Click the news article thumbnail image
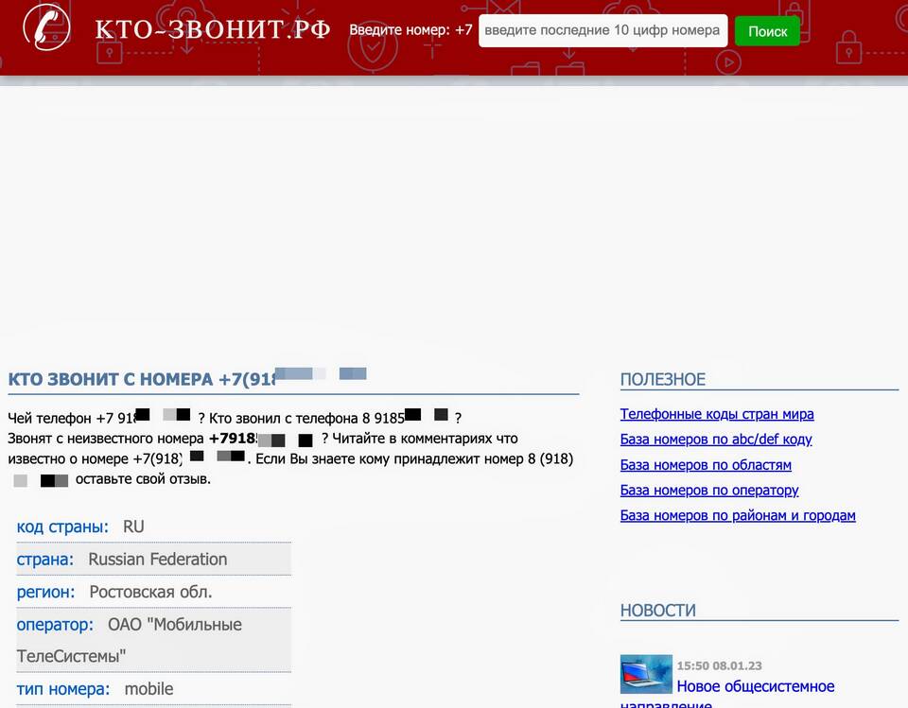This screenshot has width=908, height=708. [x=646, y=675]
